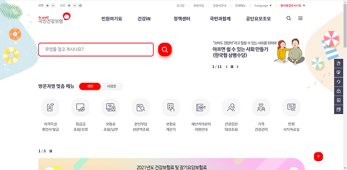Click the stacked forms icon at bottom of side toolbar

(x=338, y=109)
